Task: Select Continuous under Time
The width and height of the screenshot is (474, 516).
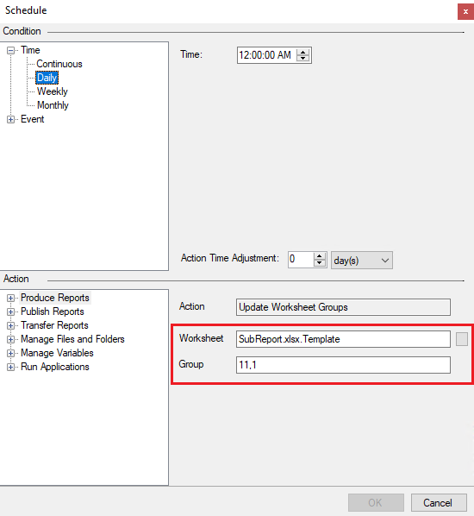Action: point(59,64)
